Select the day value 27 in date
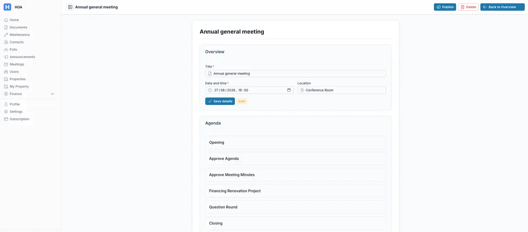The width and height of the screenshot is (528, 232). click(216, 90)
